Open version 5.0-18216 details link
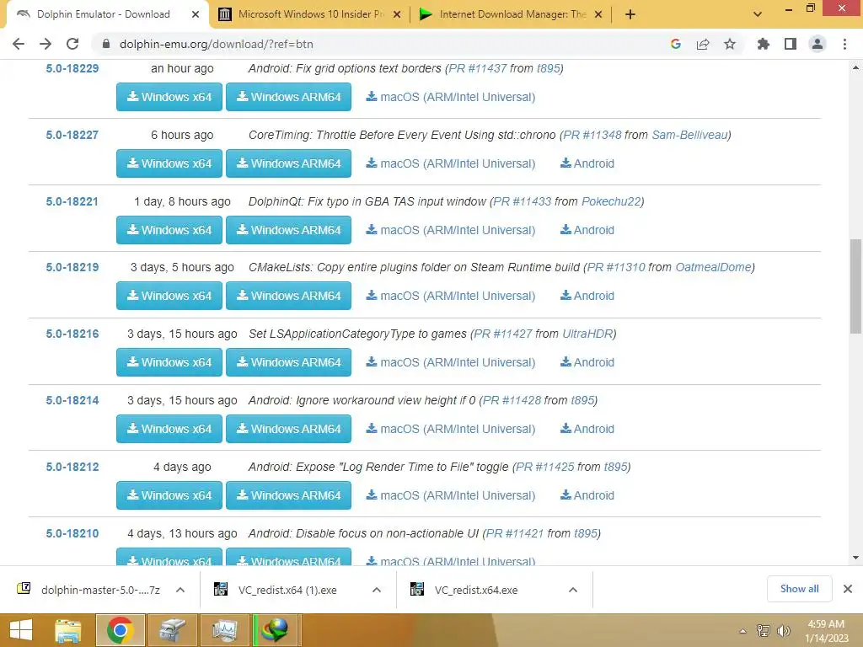This screenshot has width=863, height=647. pos(72,334)
